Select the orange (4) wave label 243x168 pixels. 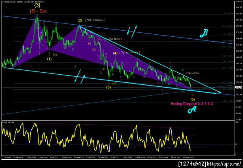click(x=115, y=53)
